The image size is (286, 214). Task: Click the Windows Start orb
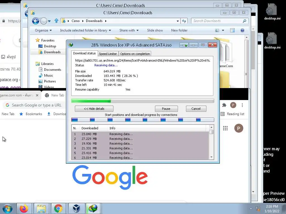[x=7, y=208]
